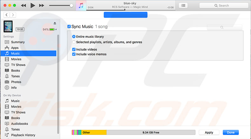Click the yellow Other storage segment
Viewport: 251px width, 139px height.
pos(94,132)
